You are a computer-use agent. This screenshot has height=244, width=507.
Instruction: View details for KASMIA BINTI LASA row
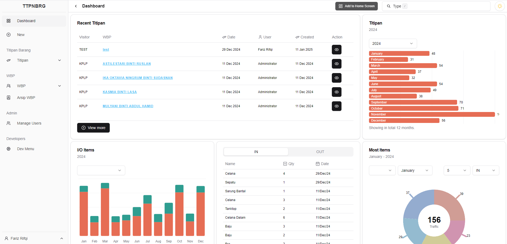tap(336, 92)
